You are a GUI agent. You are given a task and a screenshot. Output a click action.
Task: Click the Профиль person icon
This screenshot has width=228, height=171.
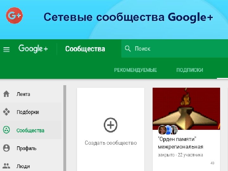tap(6, 148)
